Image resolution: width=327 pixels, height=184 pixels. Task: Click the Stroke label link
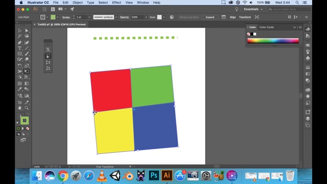[66, 17]
